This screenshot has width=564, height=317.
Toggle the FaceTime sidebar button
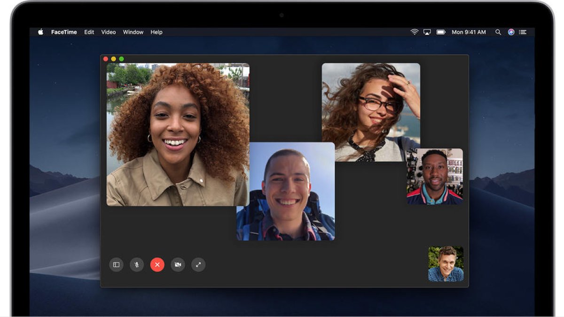coord(116,264)
